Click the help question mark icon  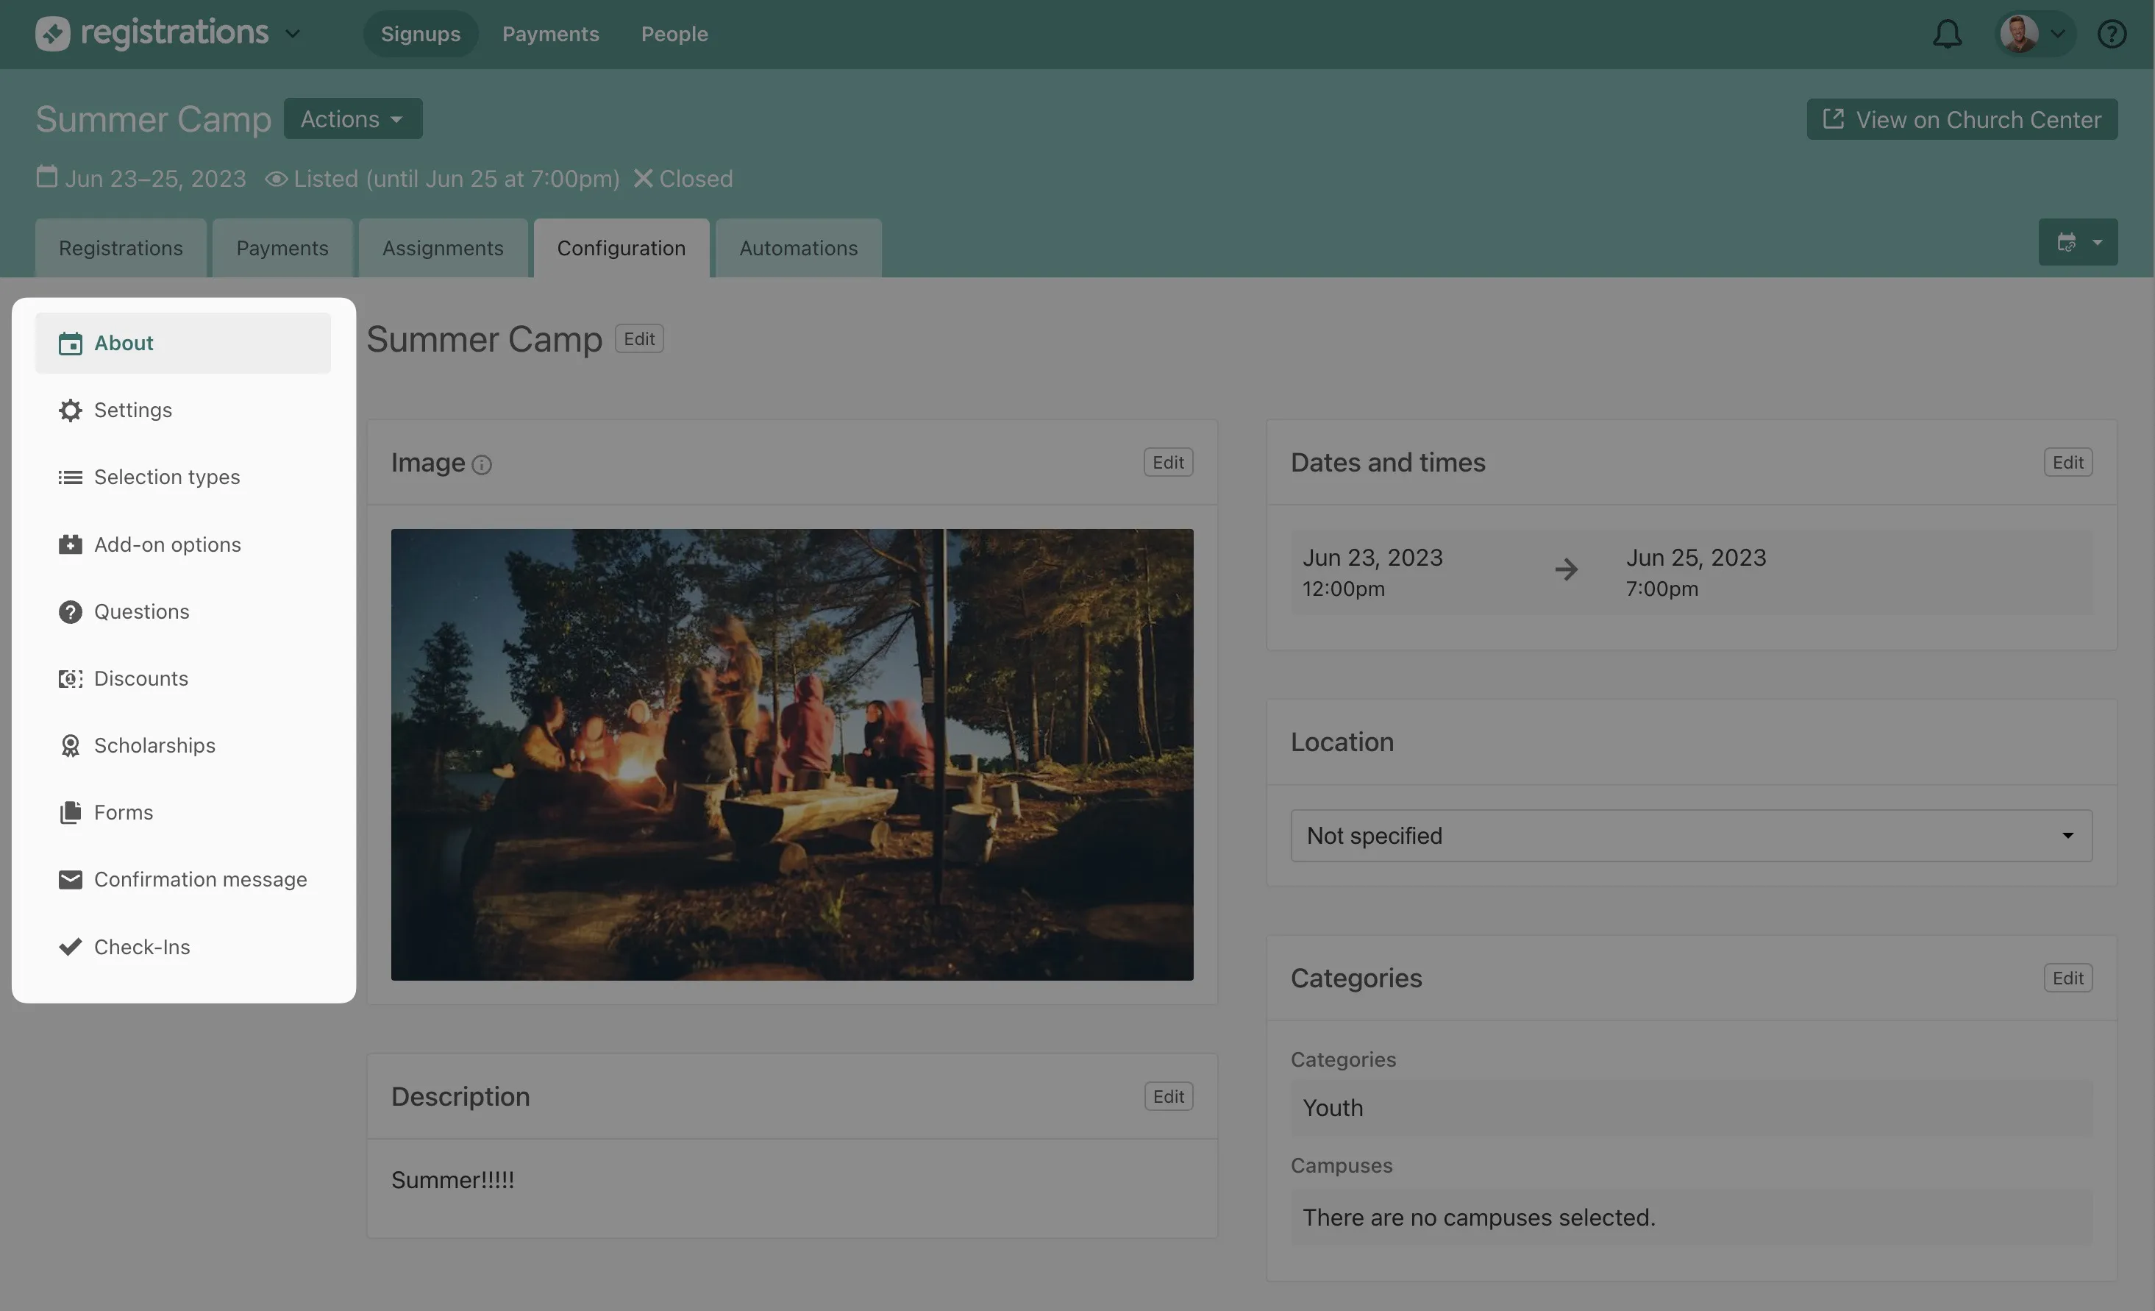[2112, 34]
